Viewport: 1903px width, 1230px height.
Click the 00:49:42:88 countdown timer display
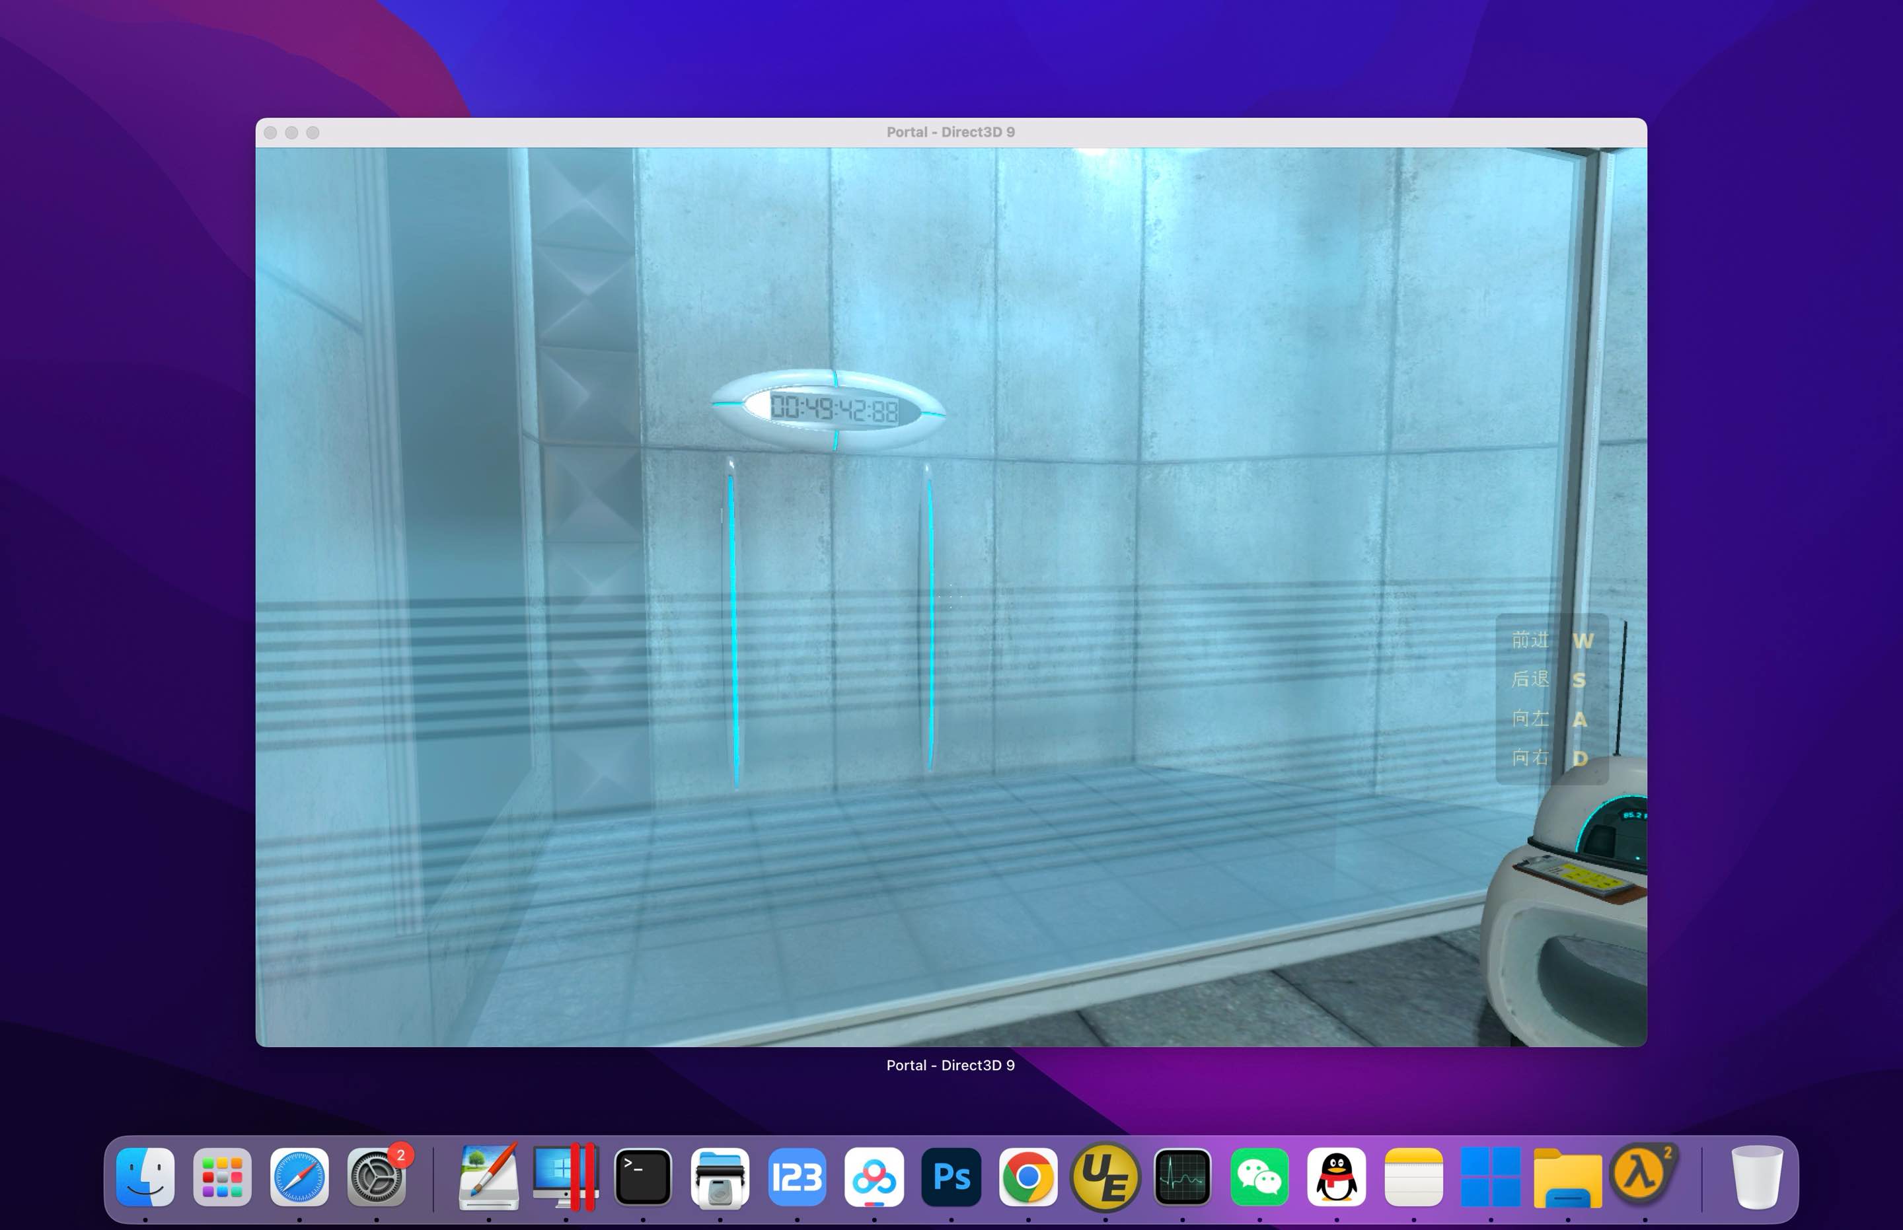click(x=834, y=410)
